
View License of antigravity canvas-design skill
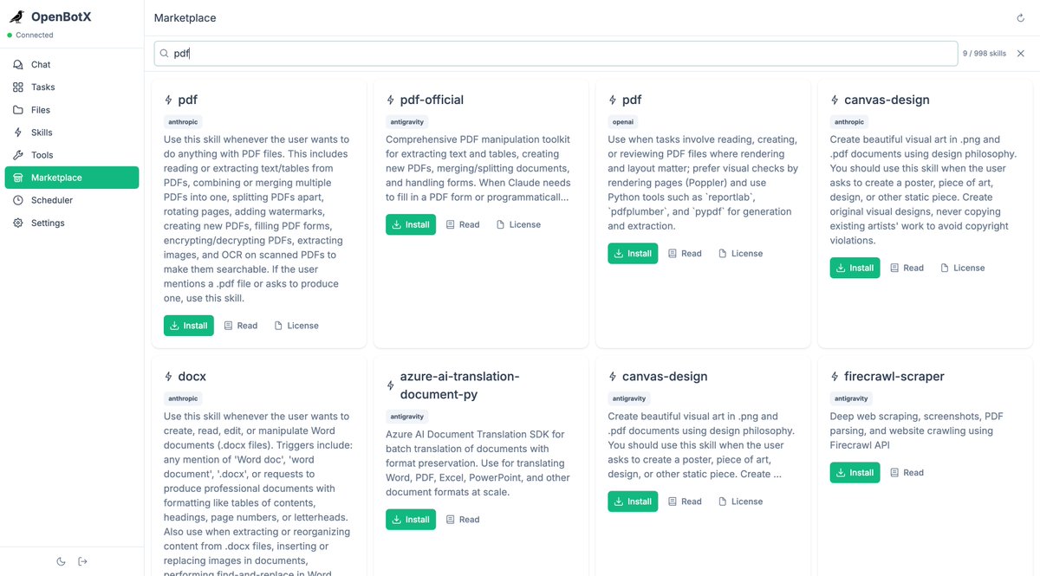pos(740,502)
